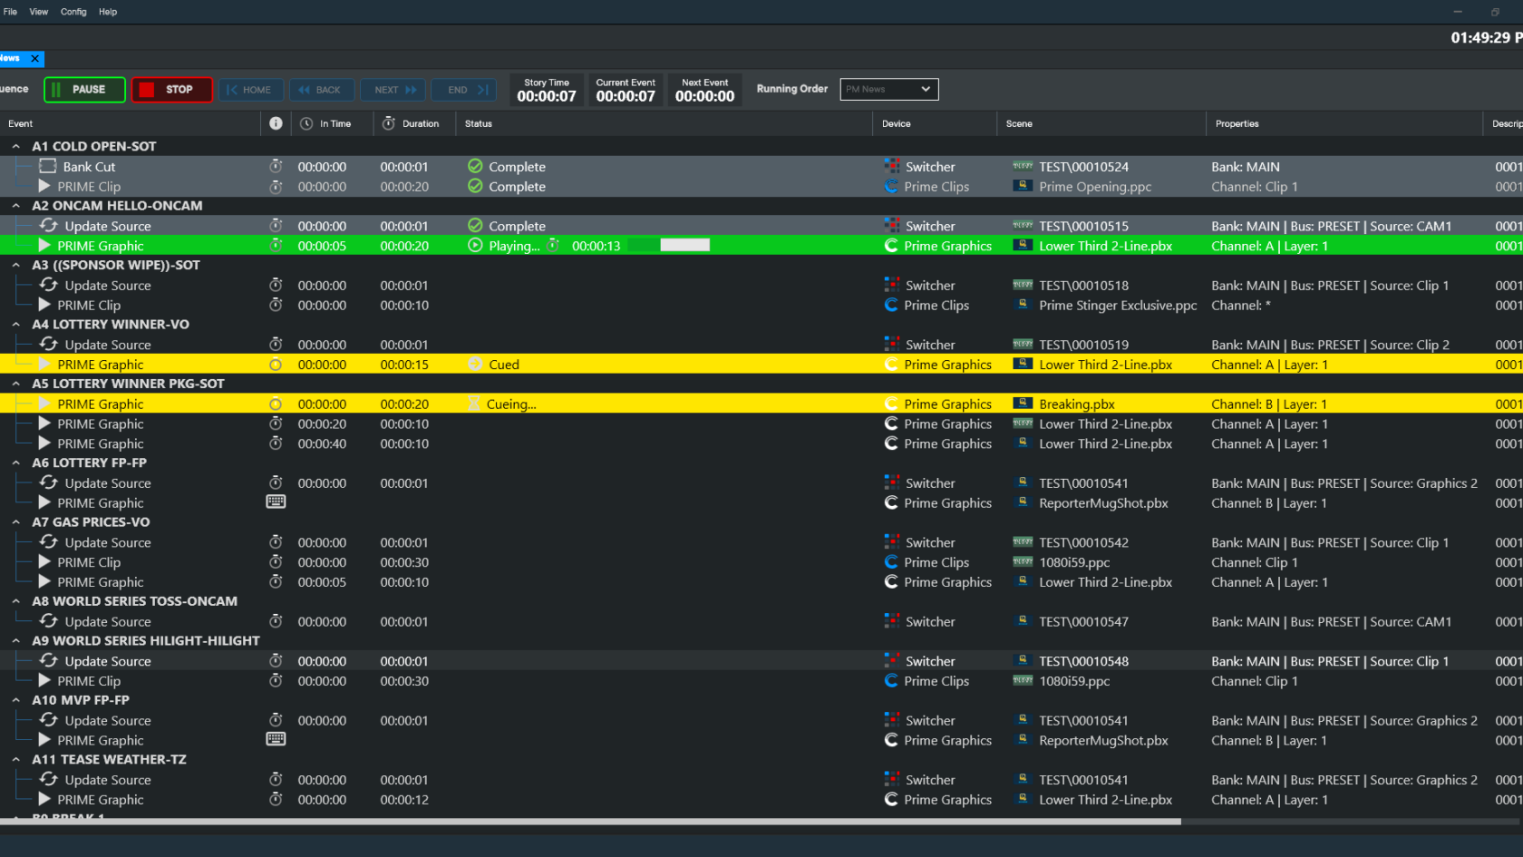The height and width of the screenshot is (857, 1523).
Task: Click the hourglass Cueing icon in A5 row
Action: pyautogui.click(x=474, y=404)
